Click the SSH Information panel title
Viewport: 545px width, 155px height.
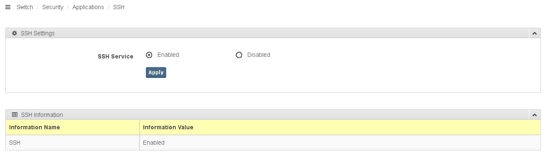[42, 115]
